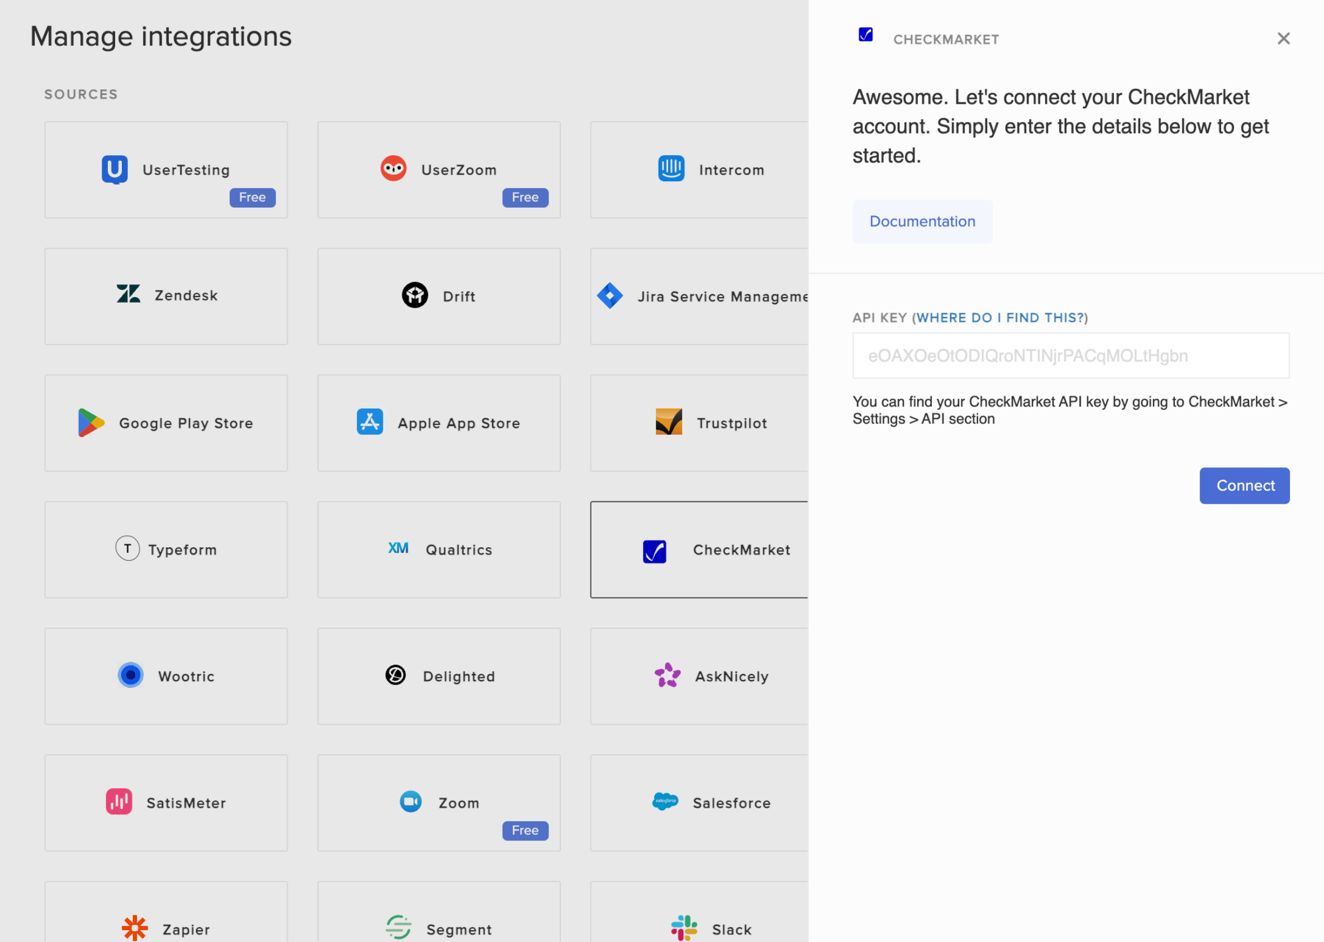Select the Drift integration name
Image resolution: width=1324 pixels, height=942 pixels.
click(x=459, y=297)
